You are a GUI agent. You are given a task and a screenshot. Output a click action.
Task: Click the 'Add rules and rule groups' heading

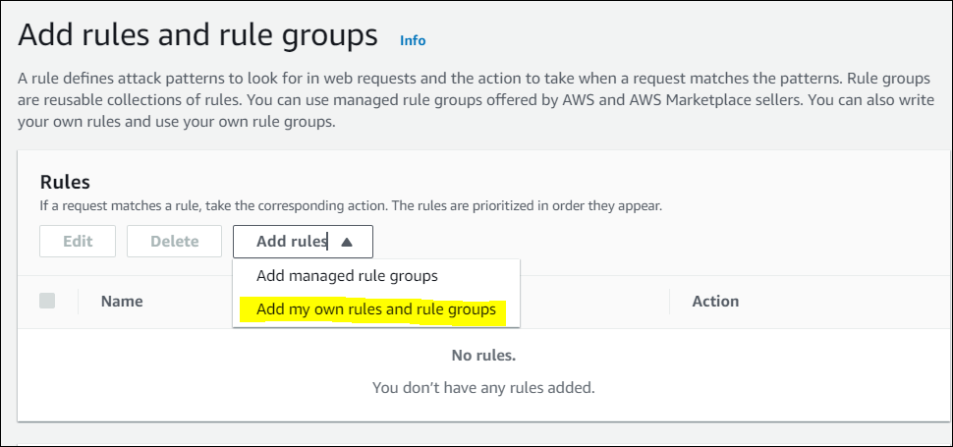click(198, 35)
